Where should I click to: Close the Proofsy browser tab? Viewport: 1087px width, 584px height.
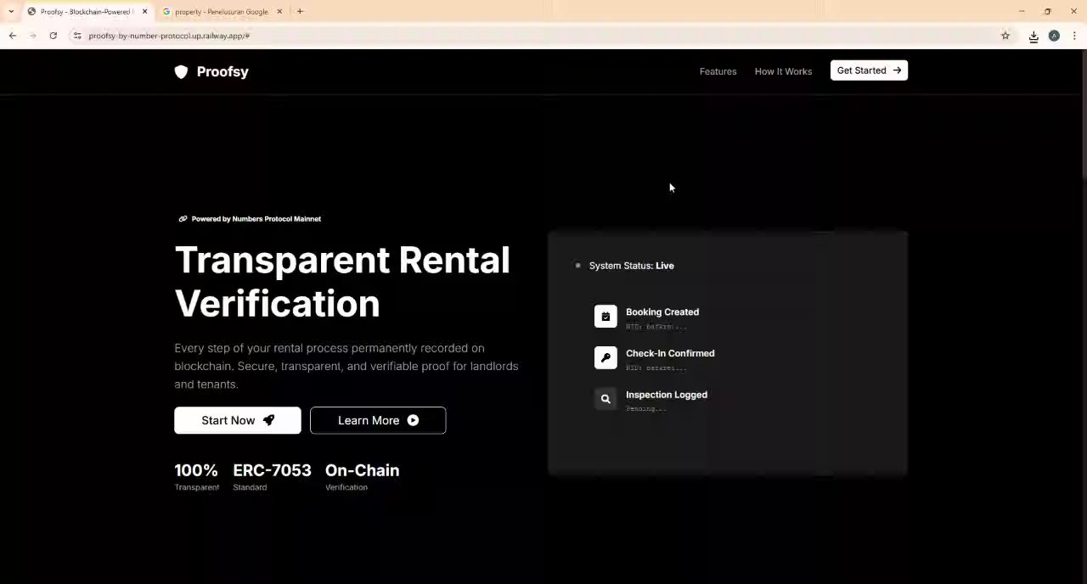[144, 12]
